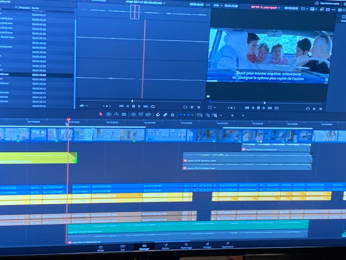Select the Blade edit mode tool

pos(124,114)
